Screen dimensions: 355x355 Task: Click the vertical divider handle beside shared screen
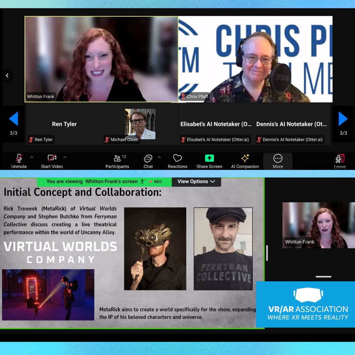[267, 253]
